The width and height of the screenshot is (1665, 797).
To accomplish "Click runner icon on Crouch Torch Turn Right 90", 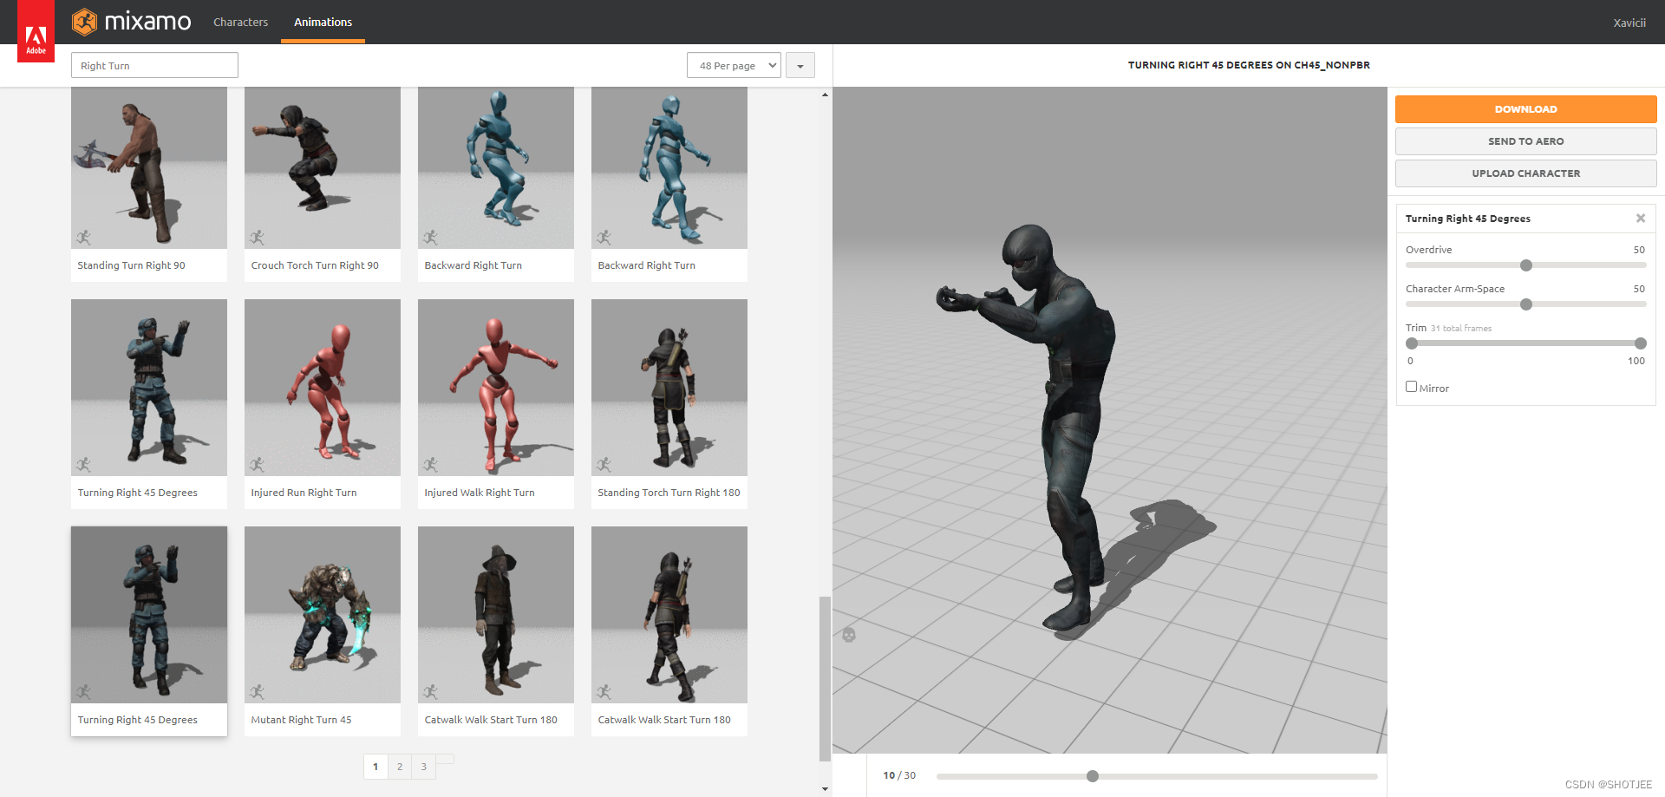I will pyautogui.click(x=257, y=237).
